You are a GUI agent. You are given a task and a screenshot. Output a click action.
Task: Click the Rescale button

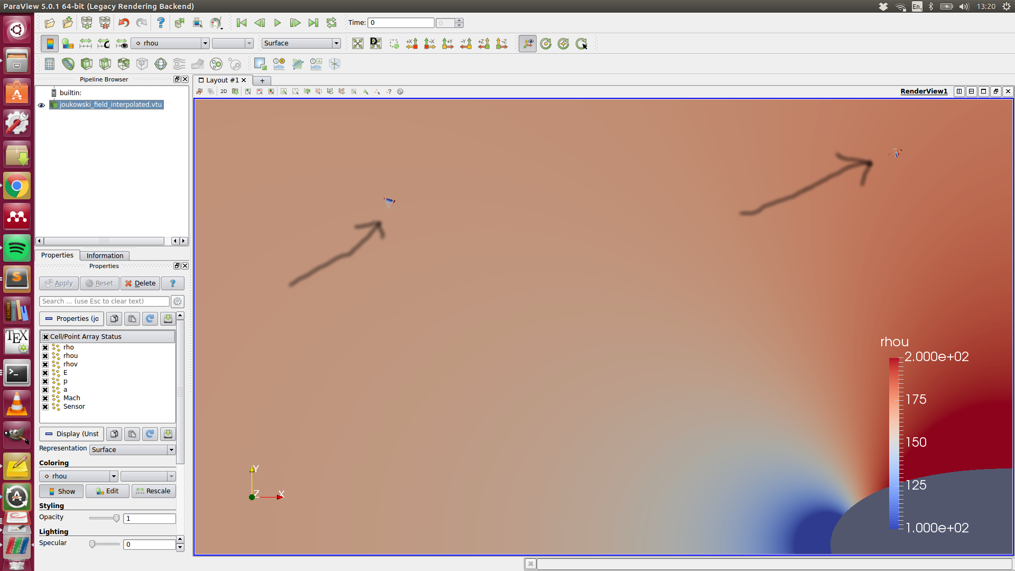[x=153, y=491]
